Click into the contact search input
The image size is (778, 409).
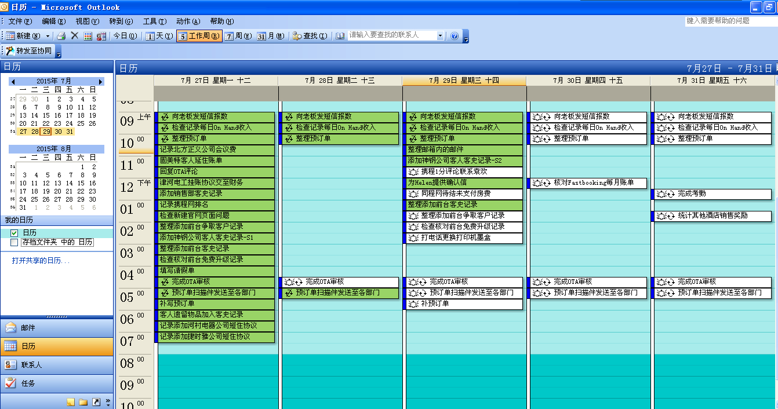click(392, 36)
